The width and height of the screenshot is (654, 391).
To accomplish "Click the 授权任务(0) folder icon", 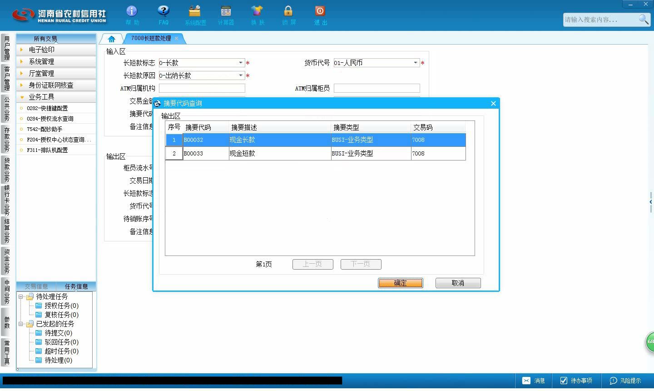I will [39, 306].
